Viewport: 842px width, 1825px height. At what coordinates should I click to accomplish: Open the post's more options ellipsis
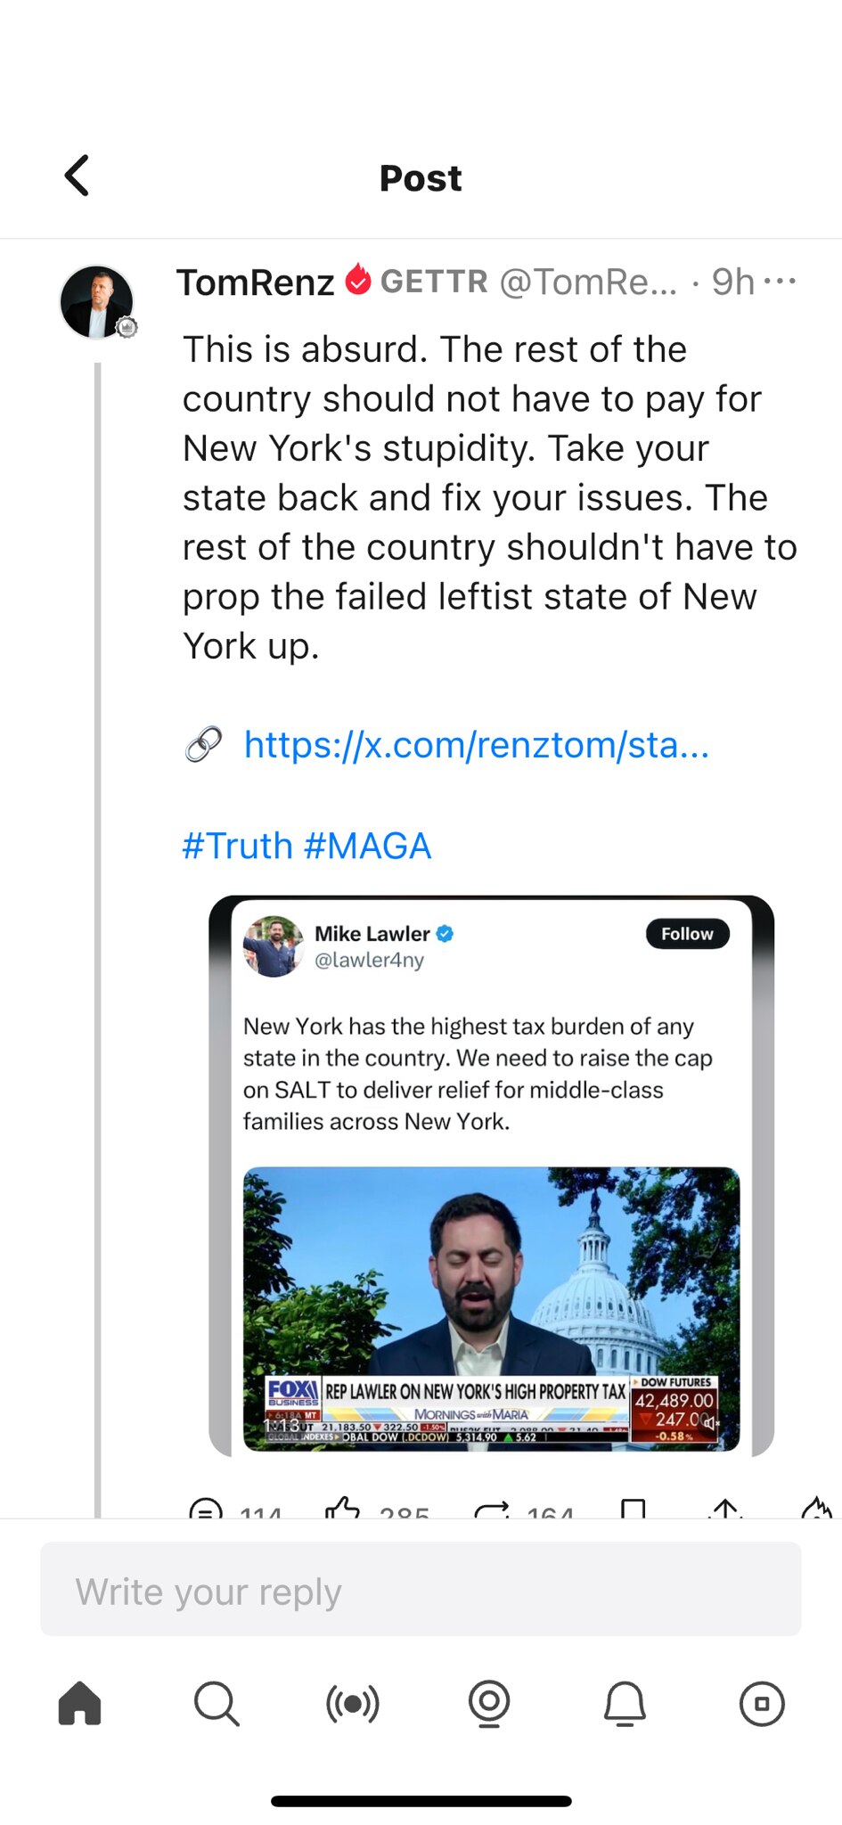click(x=780, y=282)
